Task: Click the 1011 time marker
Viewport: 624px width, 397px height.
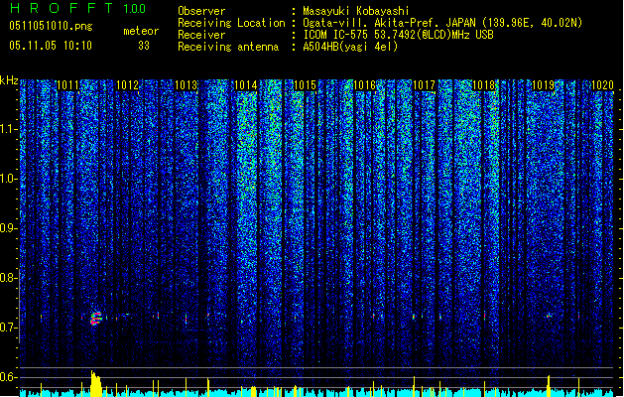Action: point(67,85)
